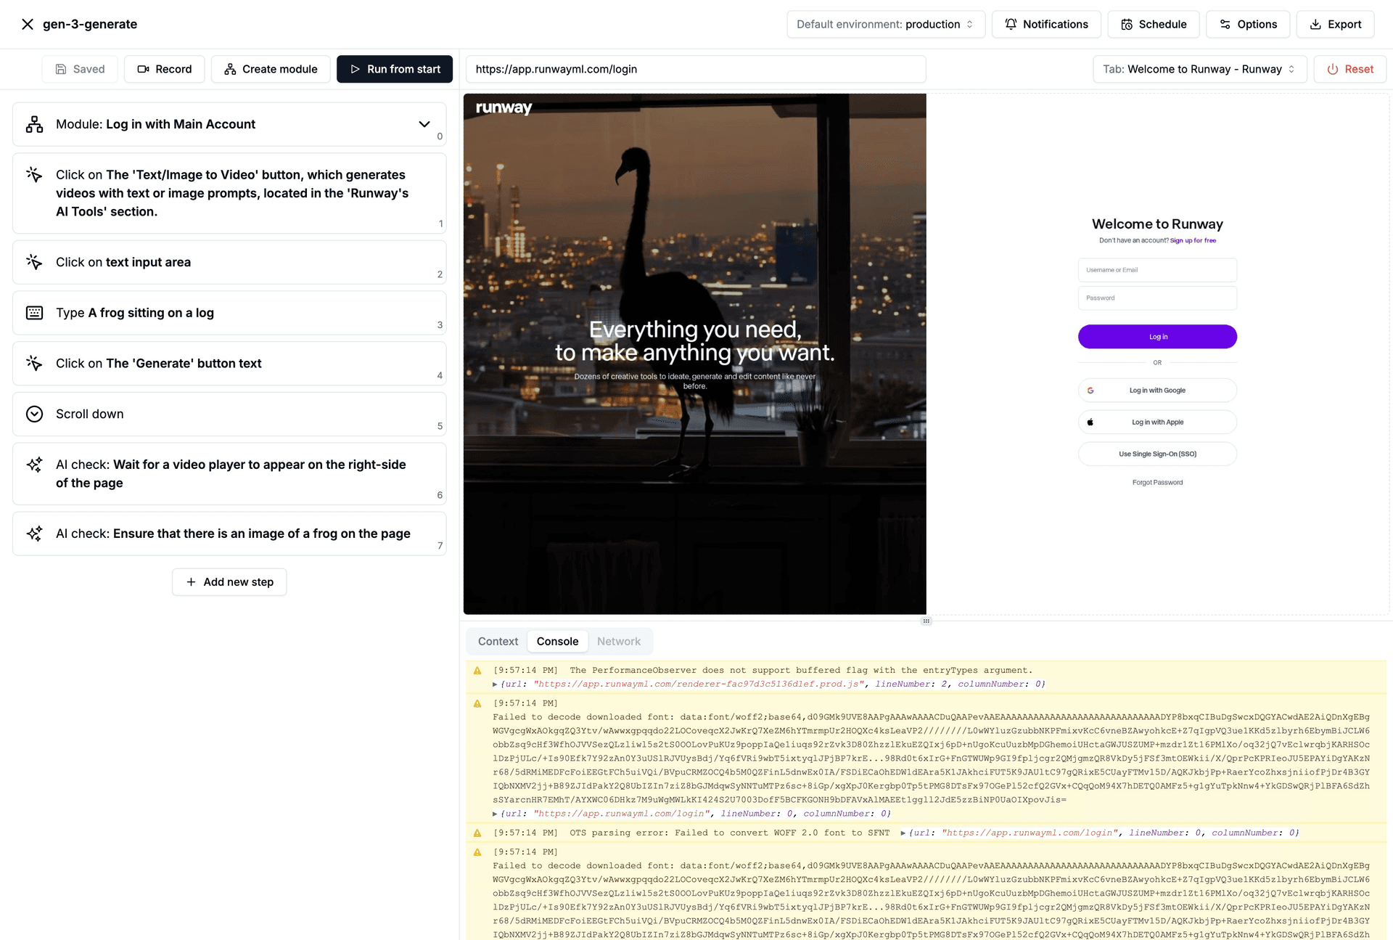Add a new step
This screenshot has width=1393, height=940.
coord(229,582)
